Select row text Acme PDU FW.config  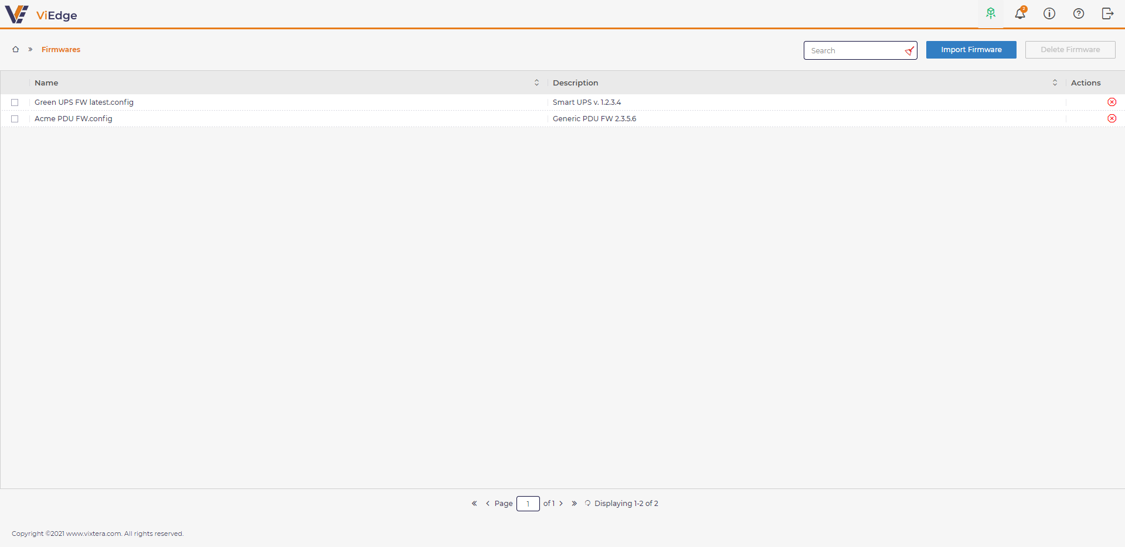tap(73, 118)
